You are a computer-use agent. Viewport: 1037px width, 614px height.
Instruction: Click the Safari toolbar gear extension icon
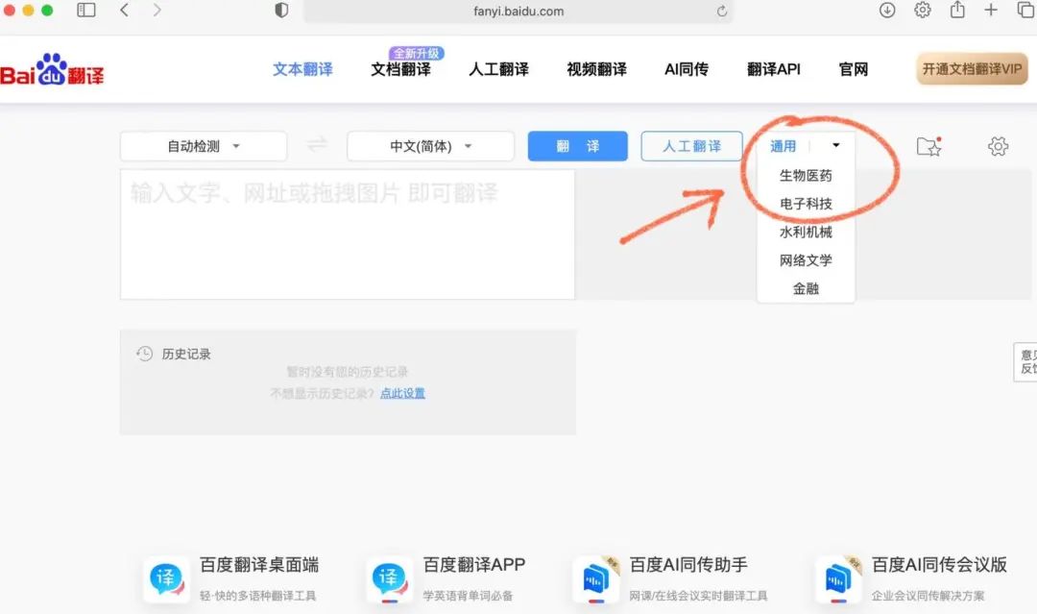click(x=923, y=10)
